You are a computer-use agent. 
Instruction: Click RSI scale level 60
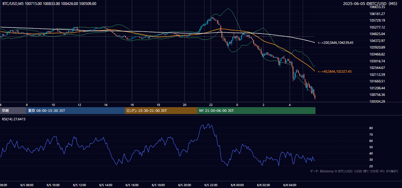(x=371, y=141)
